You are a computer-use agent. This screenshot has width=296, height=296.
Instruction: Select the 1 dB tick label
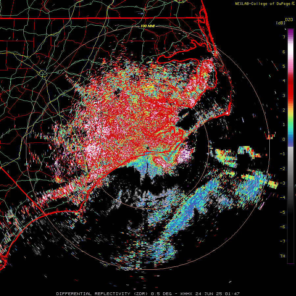pyautogui.click(x=284, y=125)
